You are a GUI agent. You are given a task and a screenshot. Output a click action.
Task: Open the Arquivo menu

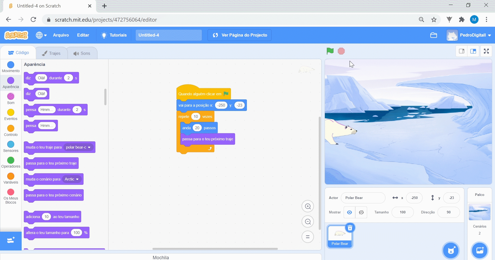click(61, 35)
